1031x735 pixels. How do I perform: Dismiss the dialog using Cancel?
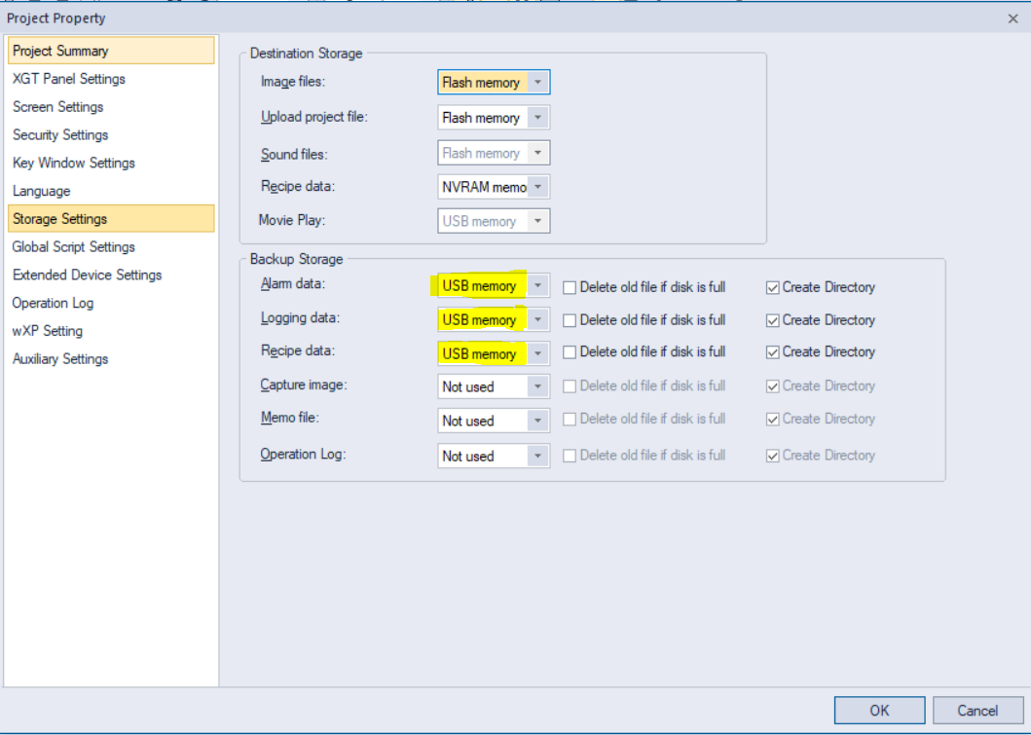[976, 710]
